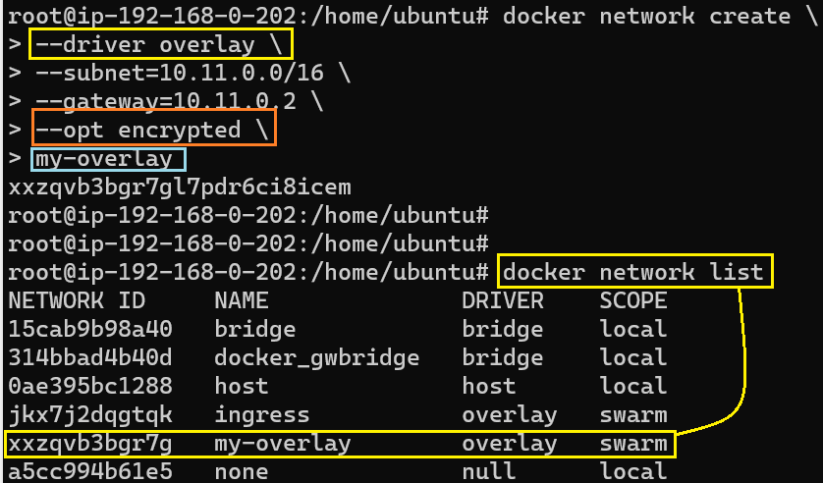The image size is (823, 483).
Task: Click the 'docker network list' command text
Action: pyautogui.click(x=636, y=272)
